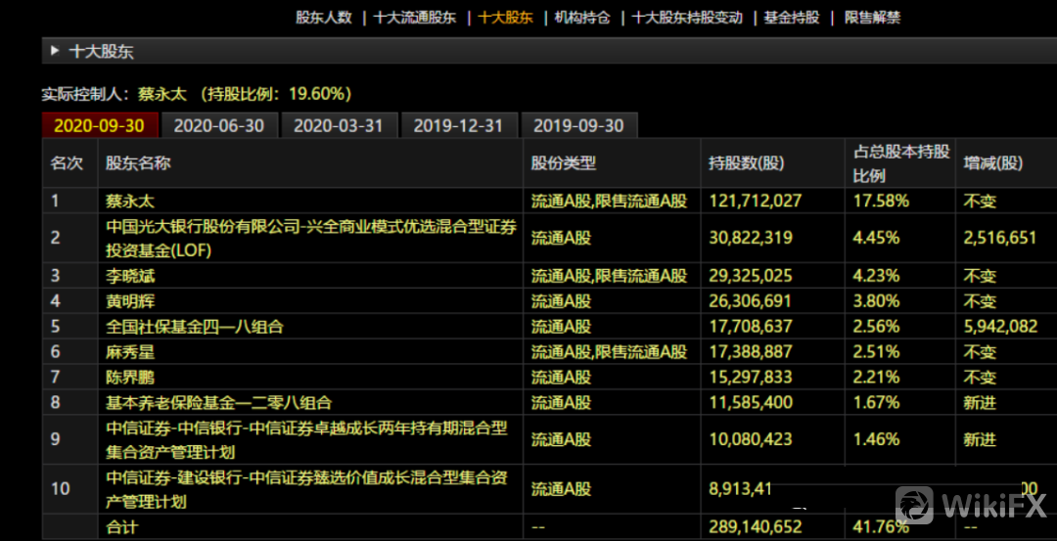Click the 股东名称 column header
The image size is (1057, 541).
[138, 163]
